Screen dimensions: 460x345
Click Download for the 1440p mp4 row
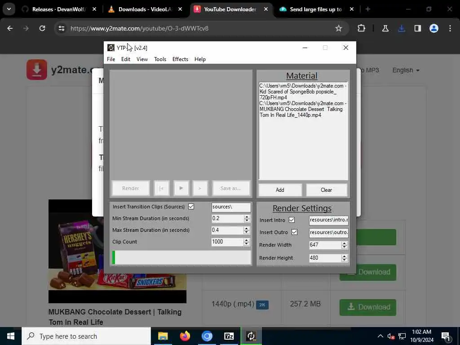coord(368,307)
